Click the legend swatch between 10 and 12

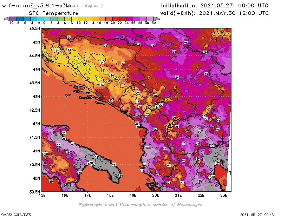pos(81,19)
